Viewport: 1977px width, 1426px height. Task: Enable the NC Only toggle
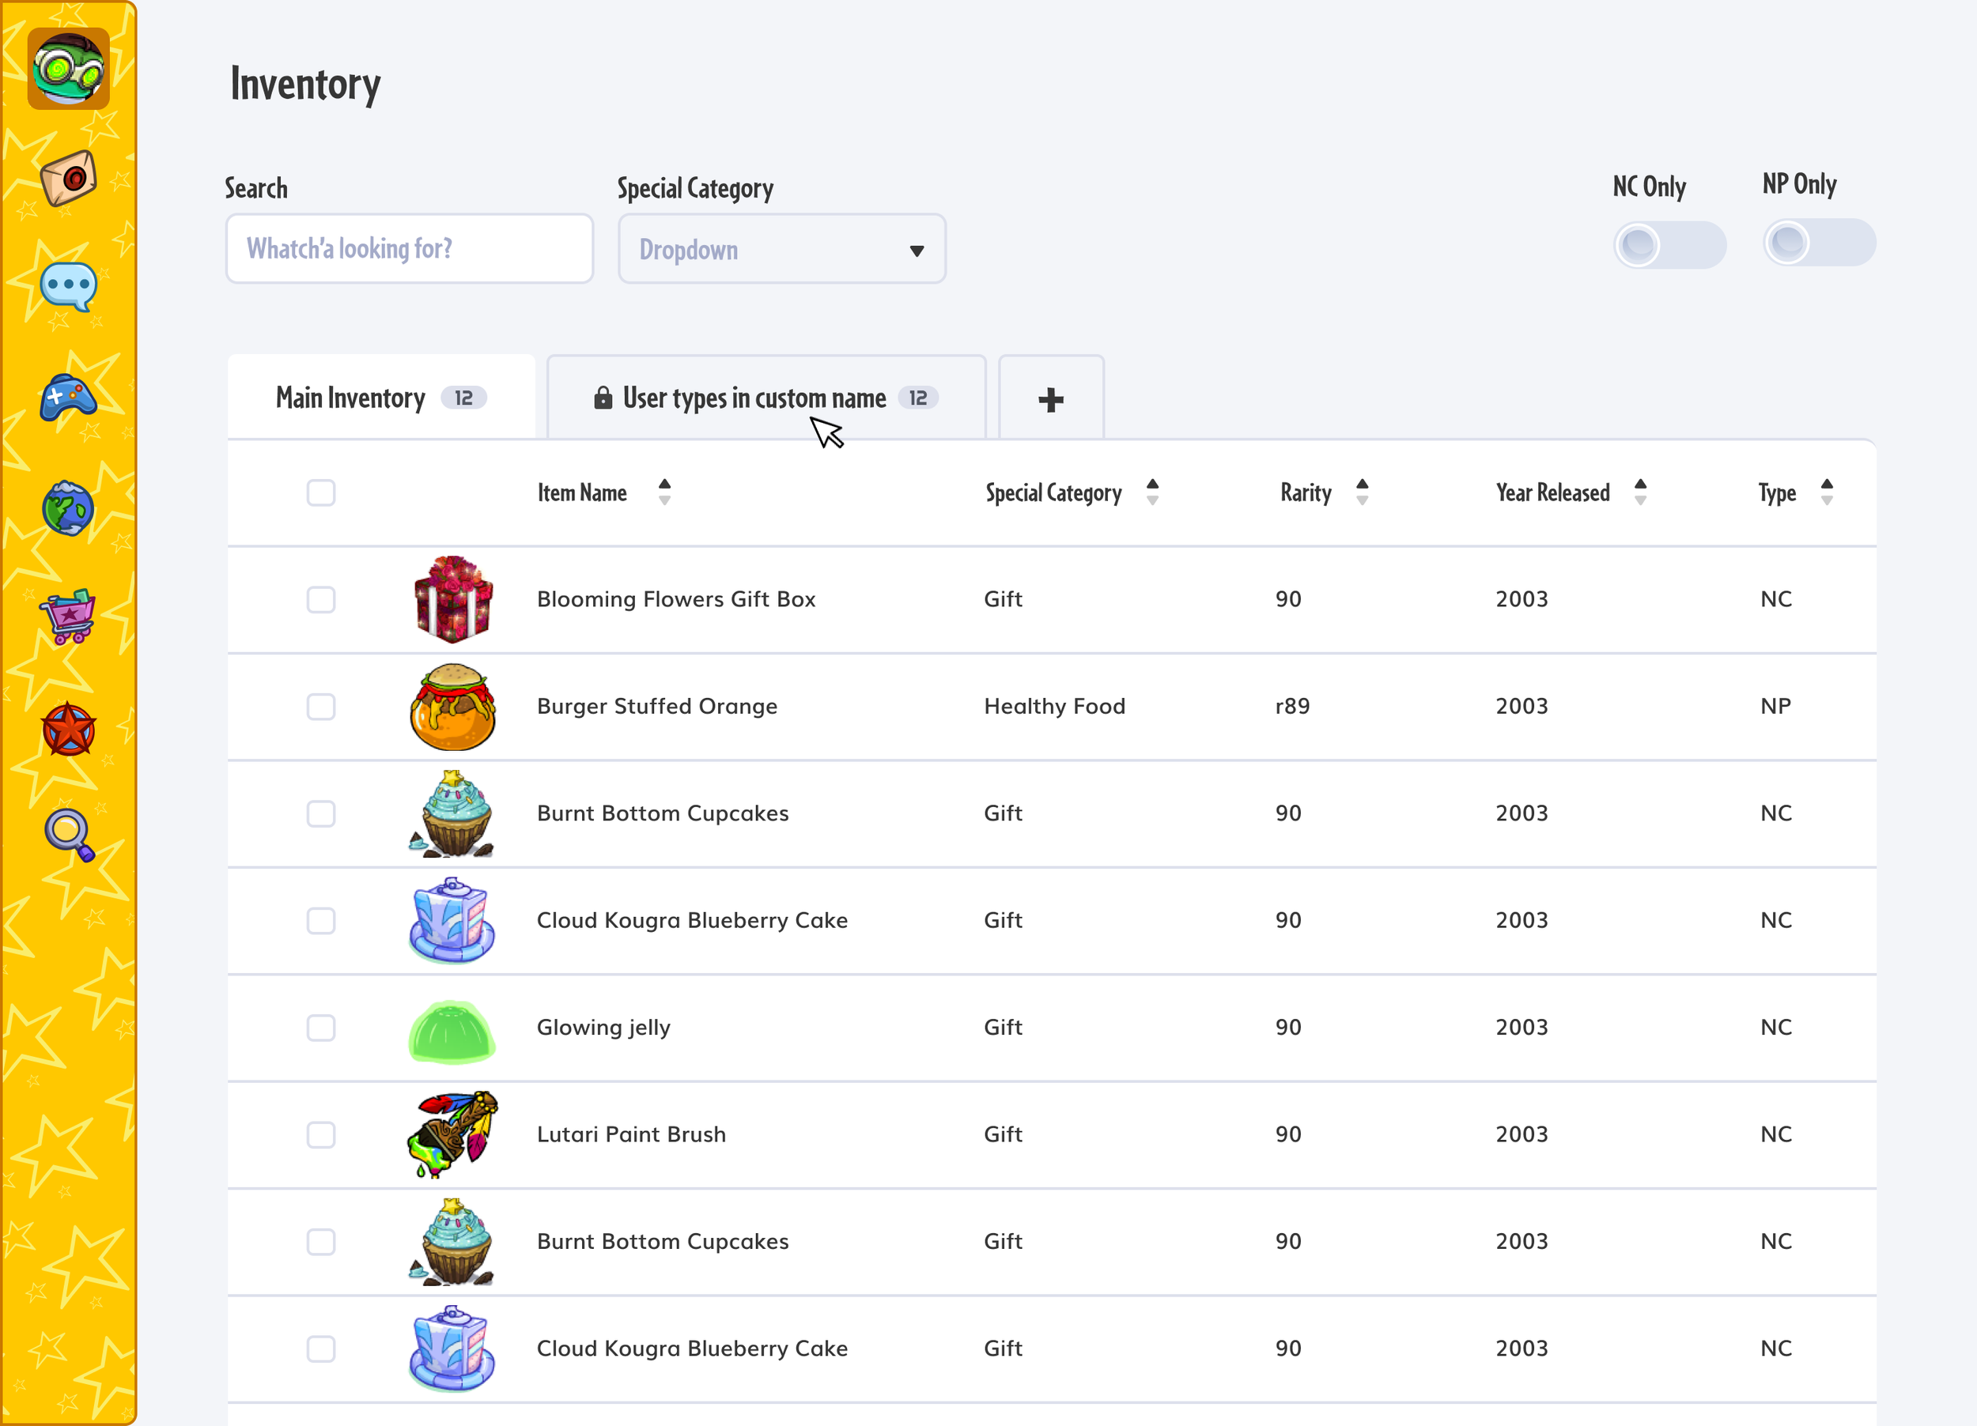(x=1669, y=245)
